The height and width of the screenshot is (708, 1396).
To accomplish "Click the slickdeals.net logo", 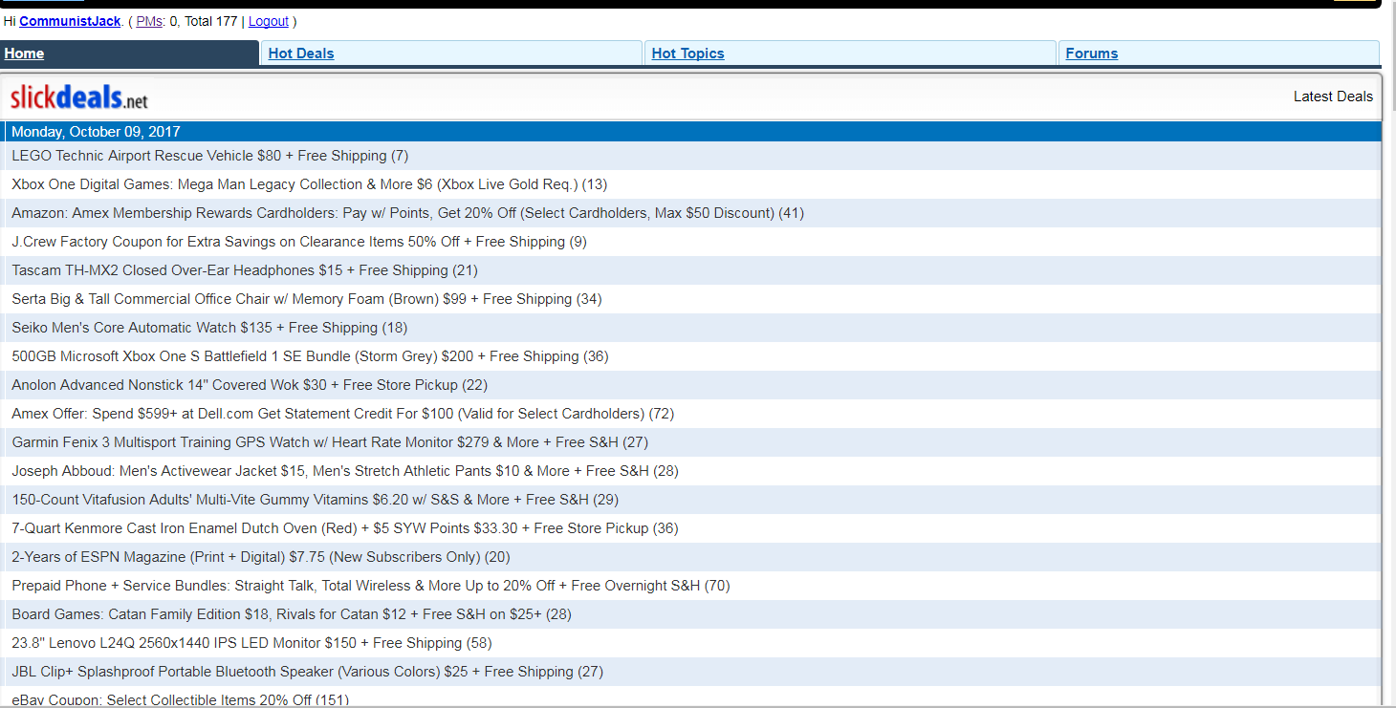I will (79, 97).
